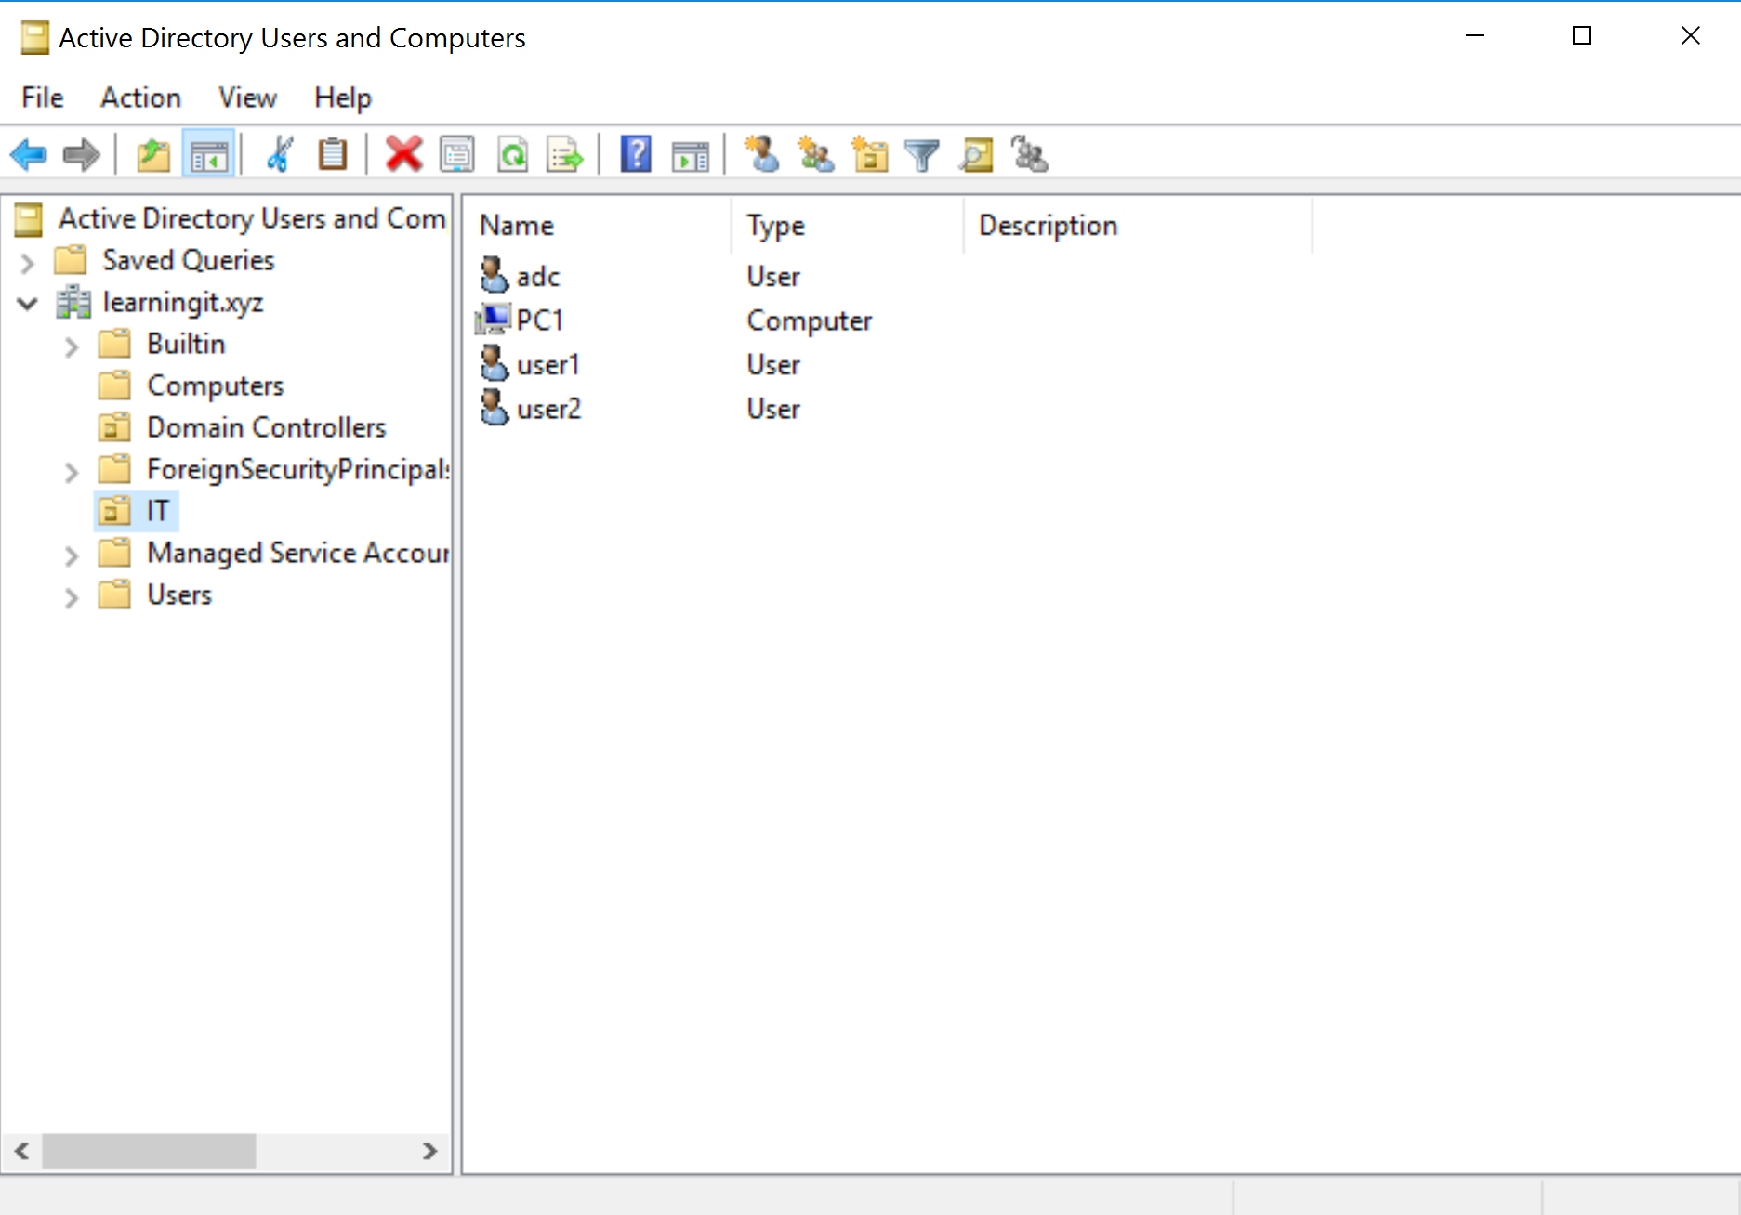Expand the Builtin container
Screen dimensions: 1741x1215
(72, 346)
